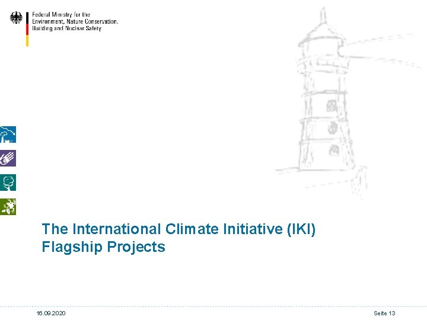Image resolution: width=427 pixels, height=320 pixels.
Task: Click the teal tree icon
Action: click(8, 183)
